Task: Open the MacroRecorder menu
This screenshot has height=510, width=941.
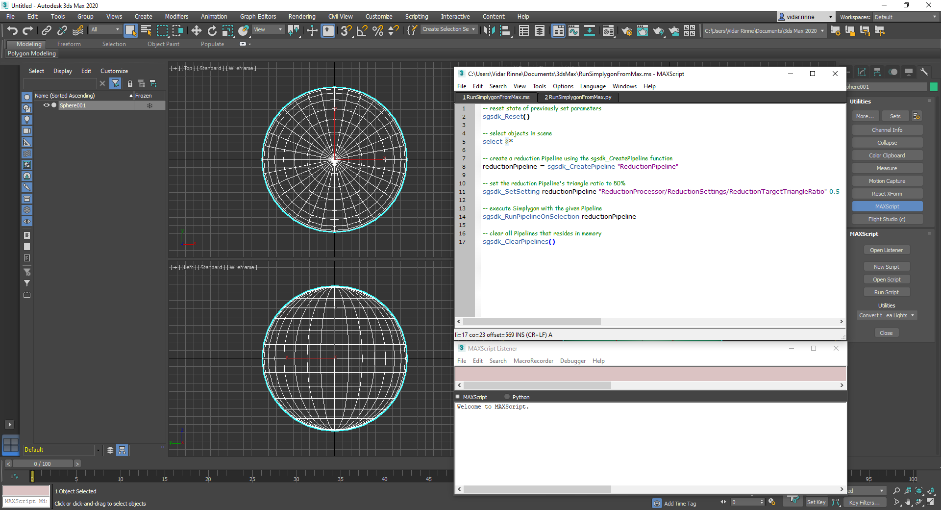Action: point(533,360)
